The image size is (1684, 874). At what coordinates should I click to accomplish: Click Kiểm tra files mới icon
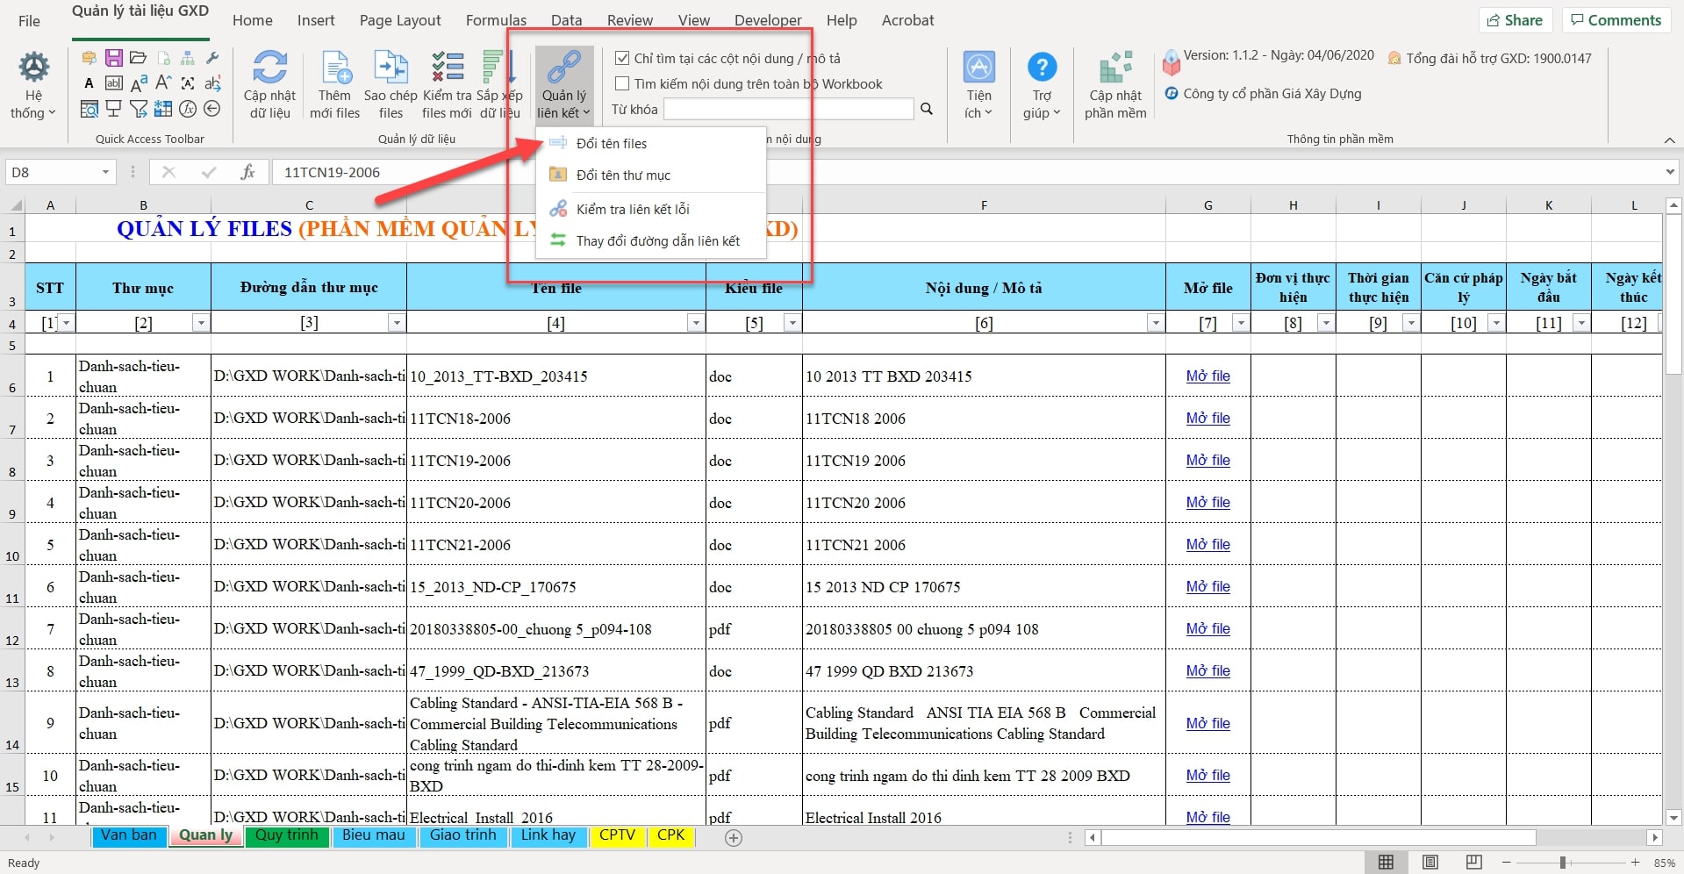click(x=448, y=68)
